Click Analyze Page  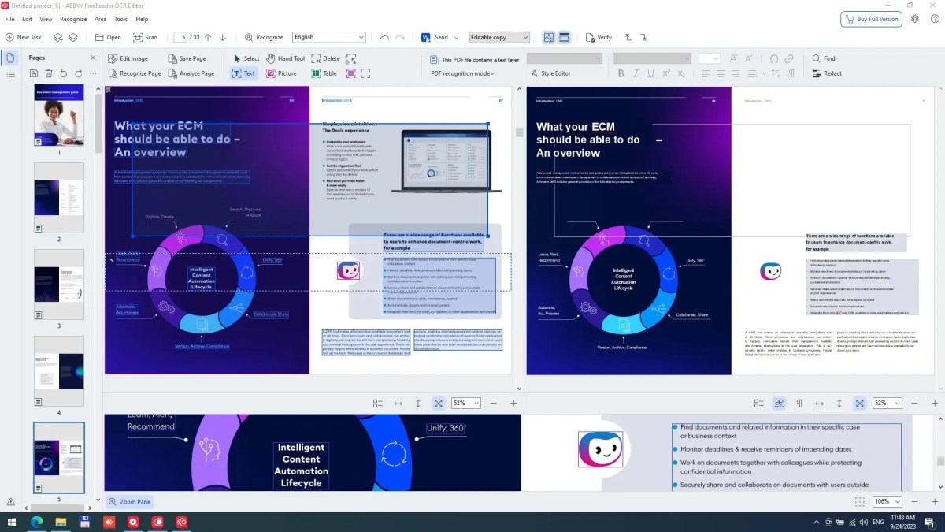click(x=191, y=73)
